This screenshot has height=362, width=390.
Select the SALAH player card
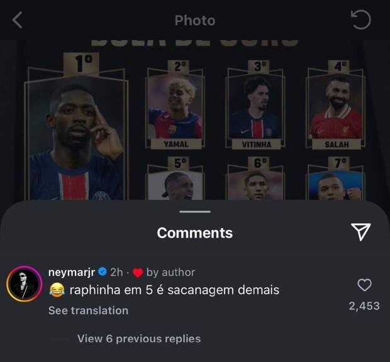tap(336, 105)
